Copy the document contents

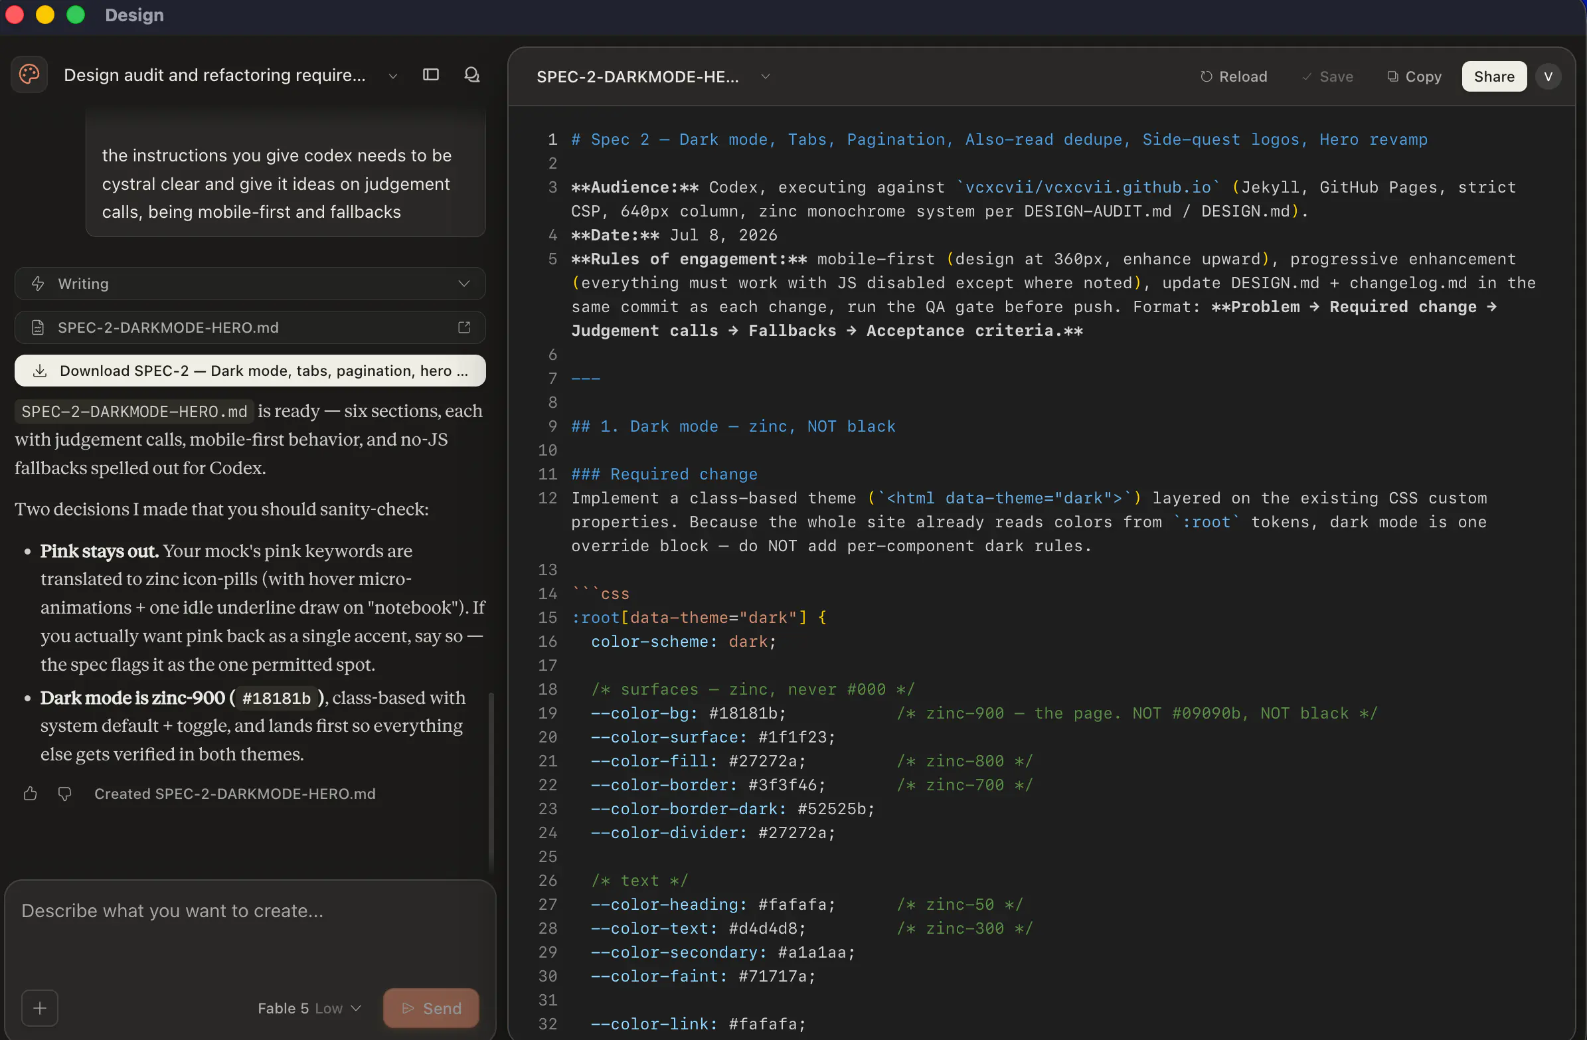coord(1414,77)
